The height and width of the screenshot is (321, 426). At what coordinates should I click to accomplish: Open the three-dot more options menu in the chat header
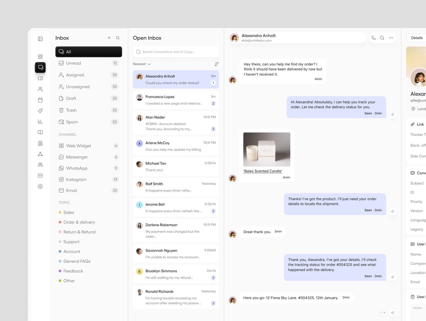click(x=391, y=38)
